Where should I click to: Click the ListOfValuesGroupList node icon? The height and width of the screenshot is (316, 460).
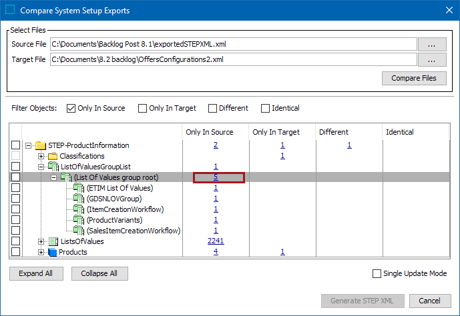pyautogui.click(x=53, y=167)
